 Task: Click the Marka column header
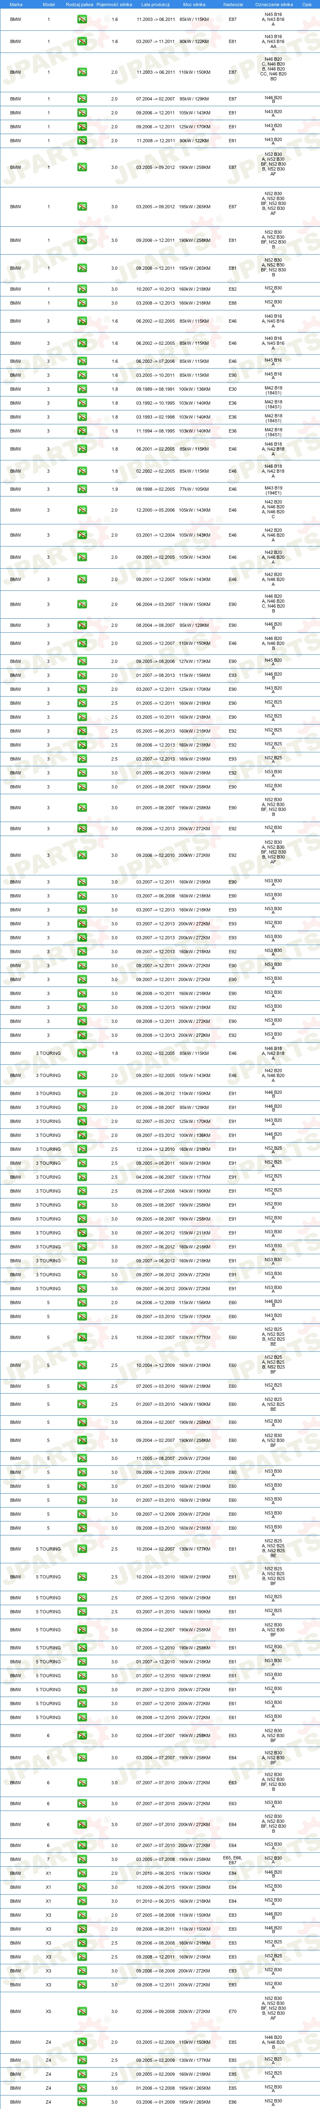pos(16,4)
